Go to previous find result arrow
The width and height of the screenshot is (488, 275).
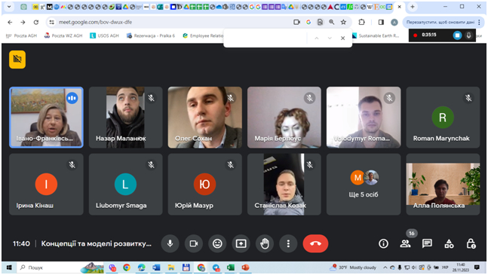coord(317,38)
